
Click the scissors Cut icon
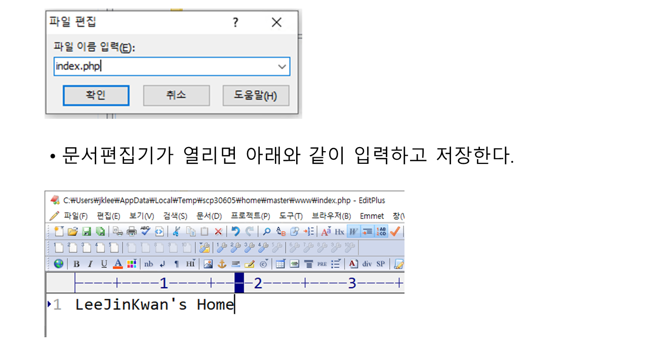176,232
